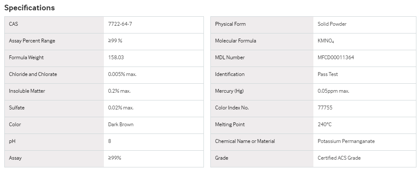This screenshot has height=170, width=419.
Task: Select the Assay Percent Range label
Action: [32, 41]
